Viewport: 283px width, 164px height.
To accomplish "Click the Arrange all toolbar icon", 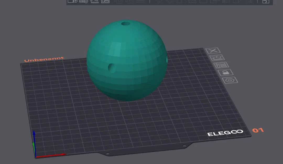I will [x=105, y=1].
